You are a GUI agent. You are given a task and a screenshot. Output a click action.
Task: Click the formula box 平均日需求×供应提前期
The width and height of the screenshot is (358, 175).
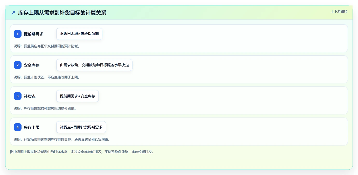[79, 34]
